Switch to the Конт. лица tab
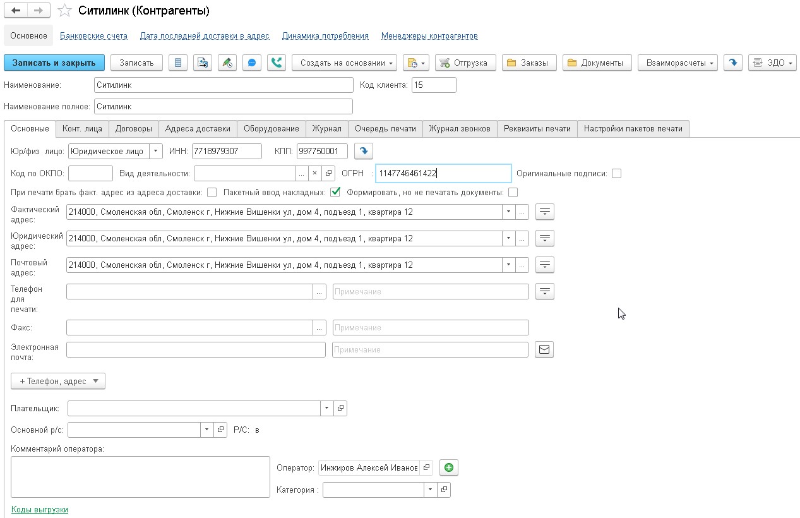 coord(82,128)
